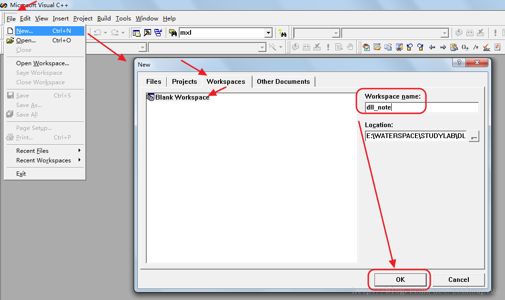The width and height of the screenshot is (505, 300).
Task: Switch to the Projects tab
Action: click(184, 82)
